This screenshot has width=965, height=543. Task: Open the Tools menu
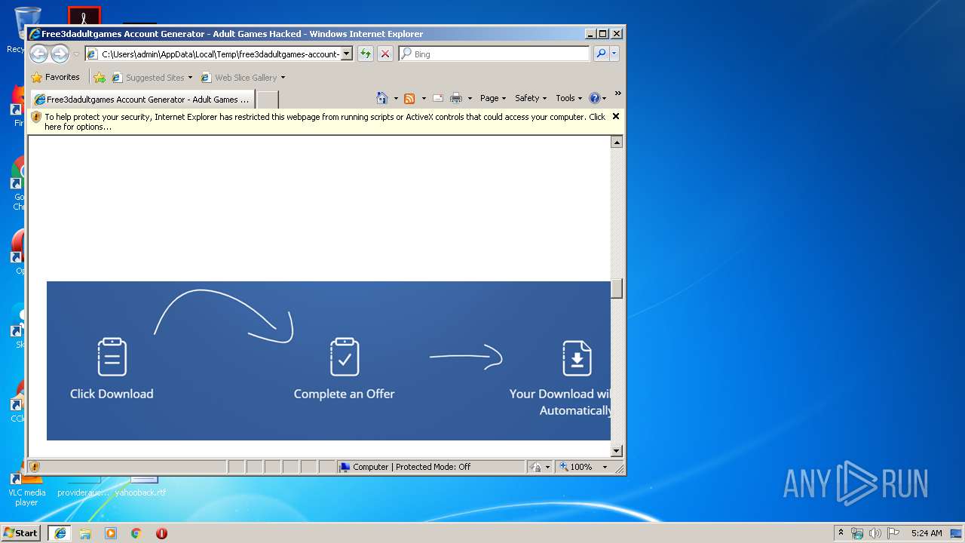[x=569, y=98]
